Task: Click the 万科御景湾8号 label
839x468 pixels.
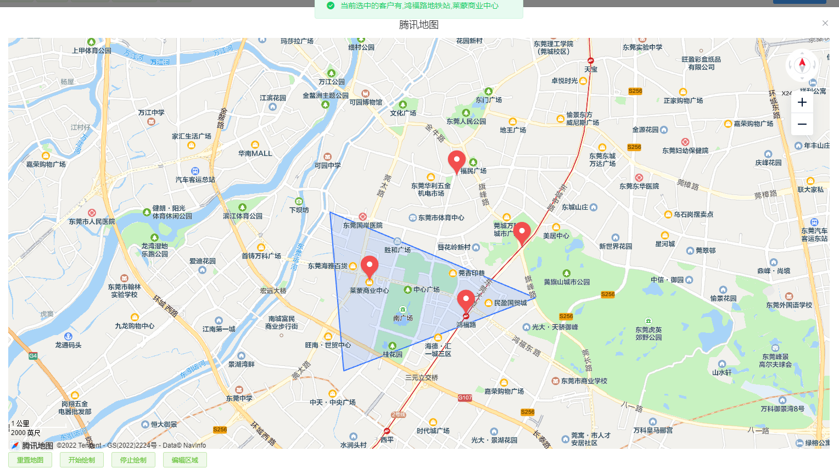Action: pos(782,409)
